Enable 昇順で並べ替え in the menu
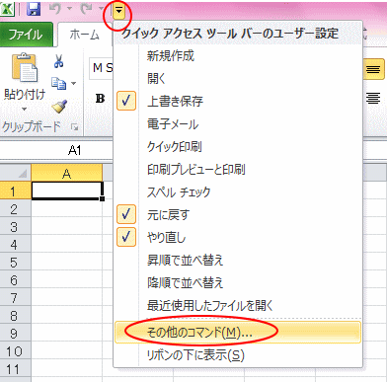The image size is (387, 382). (238, 261)
